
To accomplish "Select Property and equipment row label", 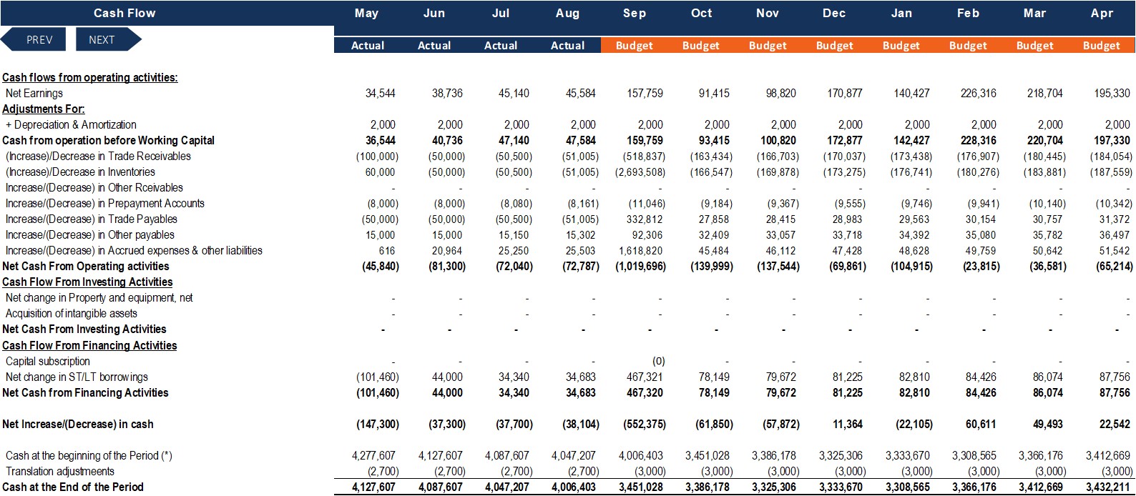I will pos(99,297).
